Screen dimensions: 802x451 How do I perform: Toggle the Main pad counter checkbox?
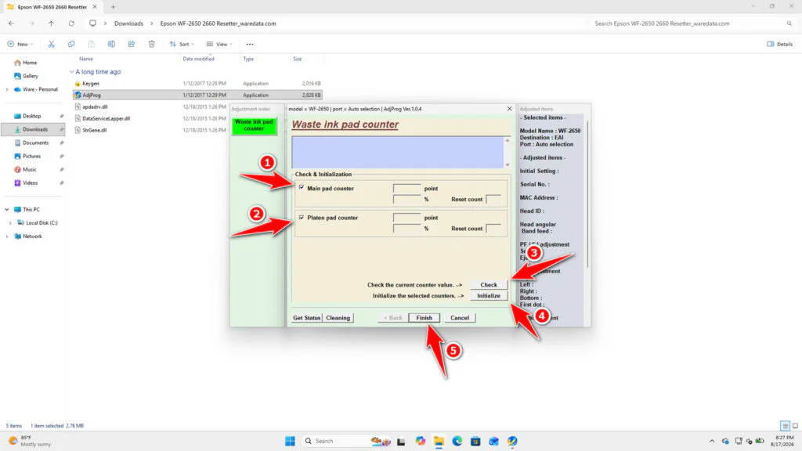[302, 188]
